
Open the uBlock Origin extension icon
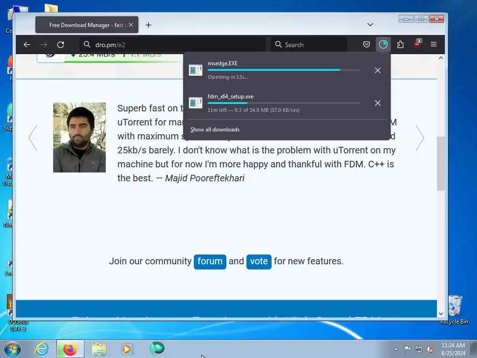417,44
